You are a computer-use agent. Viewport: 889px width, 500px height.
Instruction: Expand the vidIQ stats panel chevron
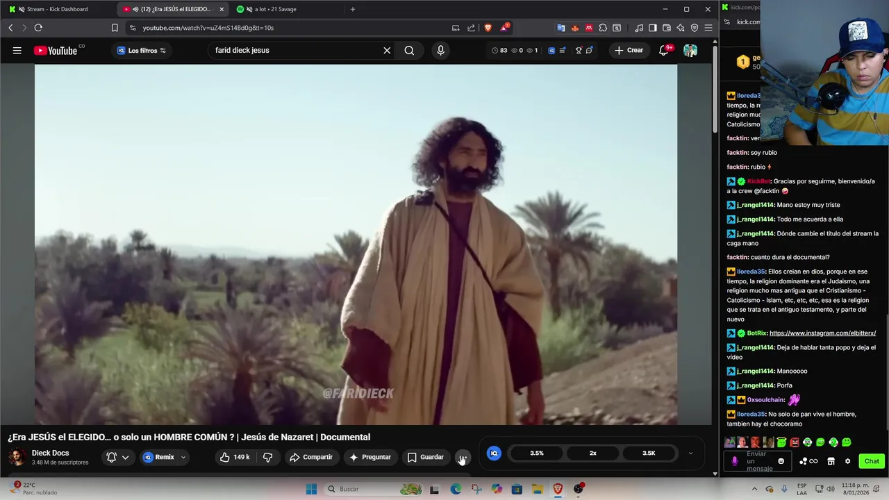pyautogui.click(x=690, y=453)
